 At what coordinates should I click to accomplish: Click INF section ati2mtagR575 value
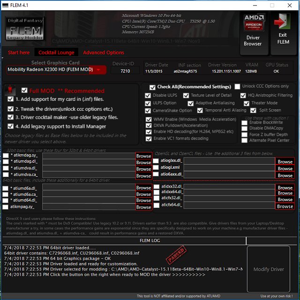pos(185,71)
